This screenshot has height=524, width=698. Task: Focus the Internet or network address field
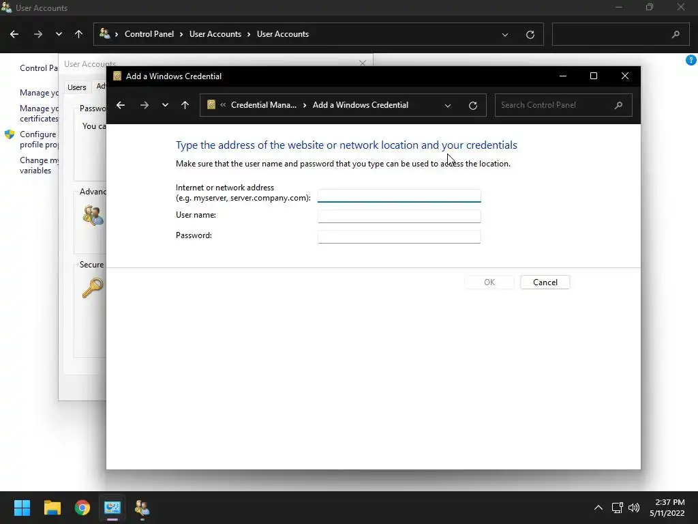pos(399,196)
